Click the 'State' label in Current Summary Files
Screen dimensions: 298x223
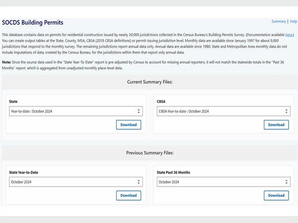tap(13, 102)
